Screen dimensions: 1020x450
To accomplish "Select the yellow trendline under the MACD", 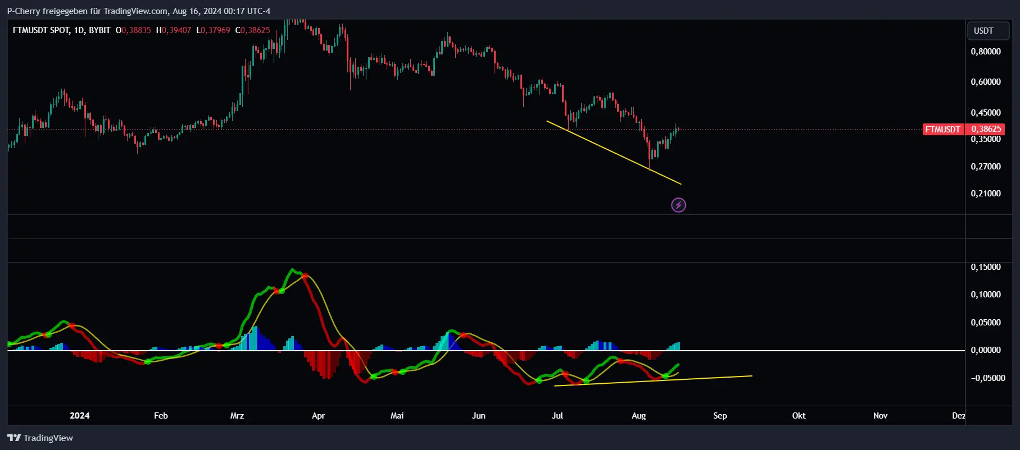I will click(653, 380).
